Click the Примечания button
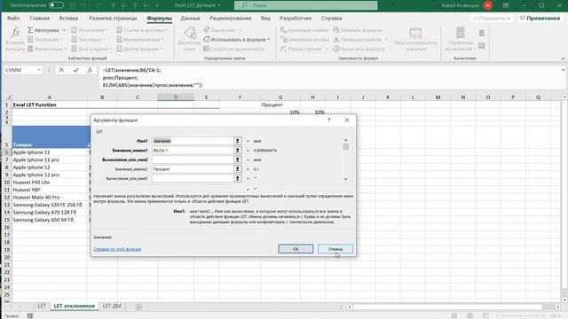This screenshot has height=319, width=568. coord(540,18)
